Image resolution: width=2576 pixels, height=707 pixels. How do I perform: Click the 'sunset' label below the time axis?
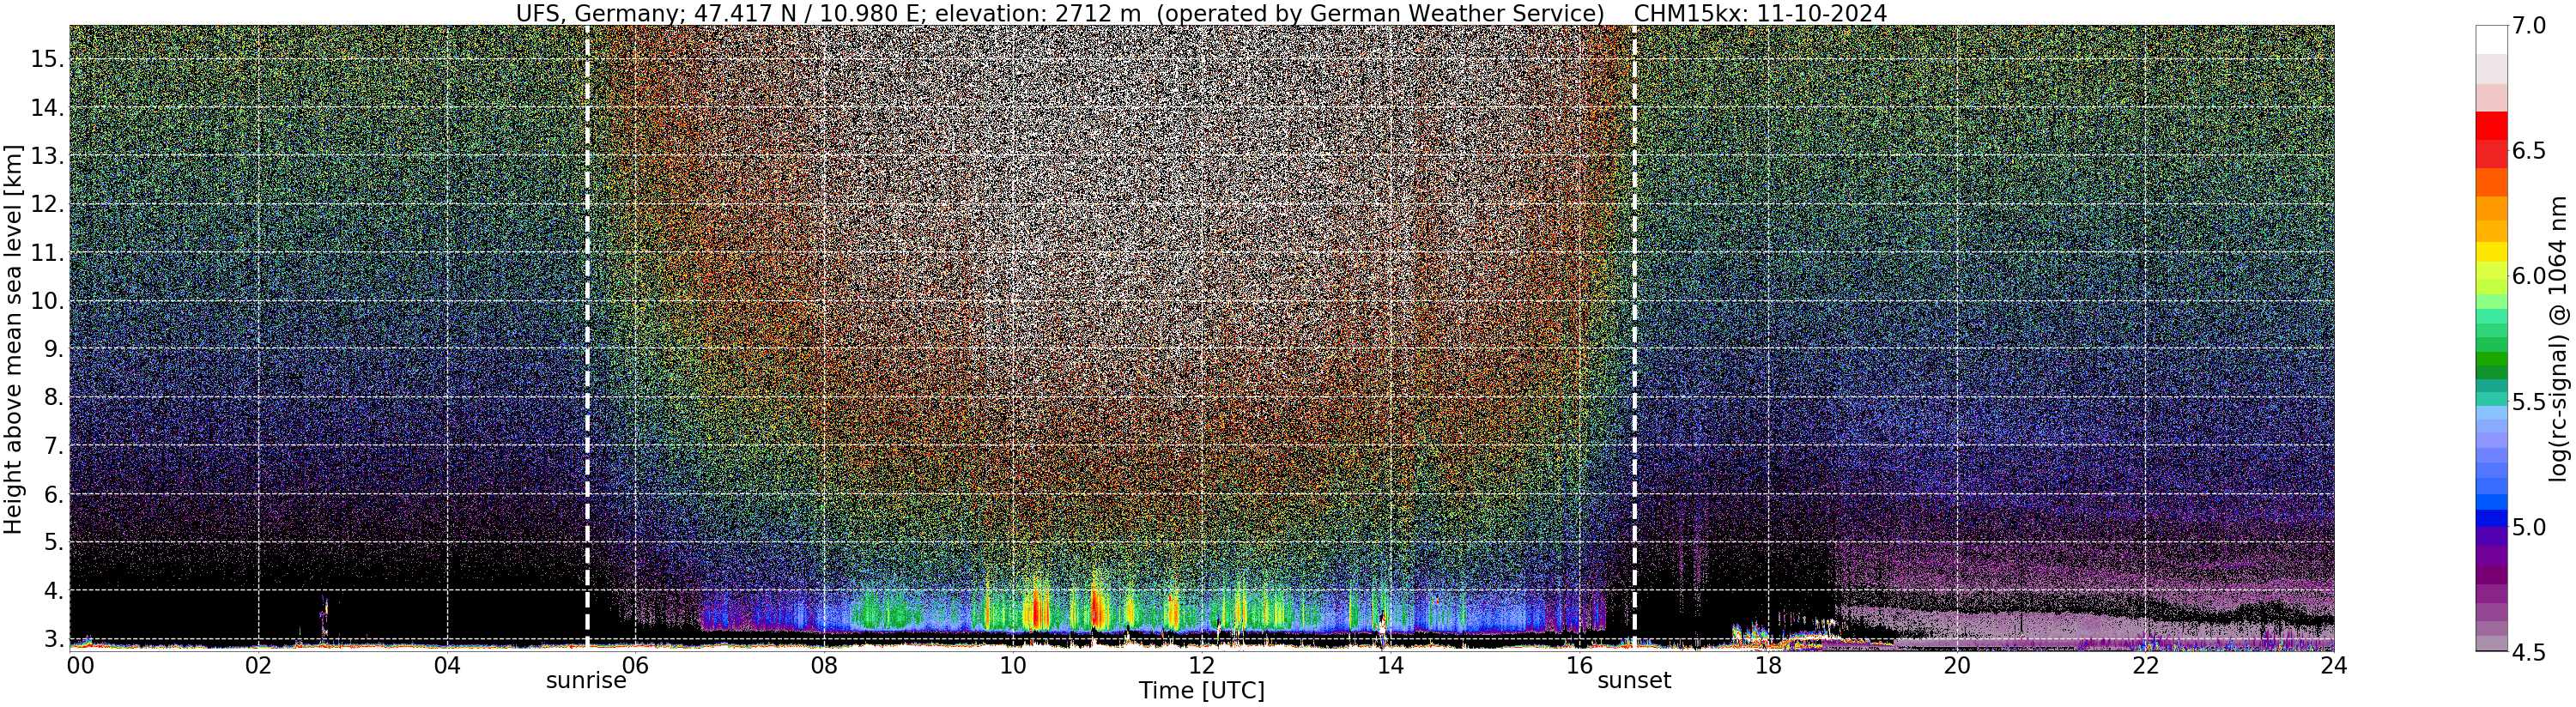click(x=1634, y=681)
